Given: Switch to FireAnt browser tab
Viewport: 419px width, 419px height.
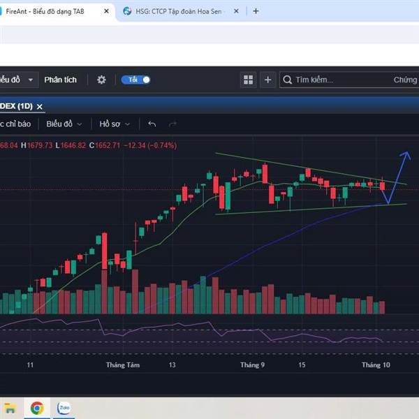Looking at the screenshot, I should click(x=45, y=11).
